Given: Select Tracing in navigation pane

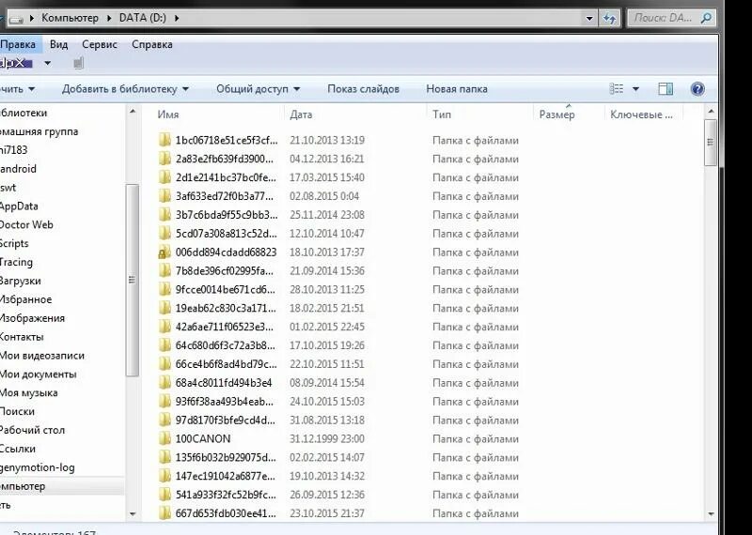Looking at the screenshot, I should coord(16,263).
